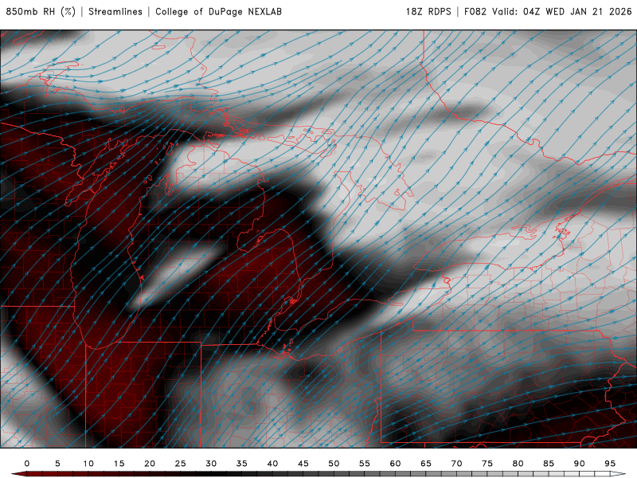This screenshot has width=637, height=478.
Task: Click the '75' colorbar scale label
Action: click(x=487, y=464)
